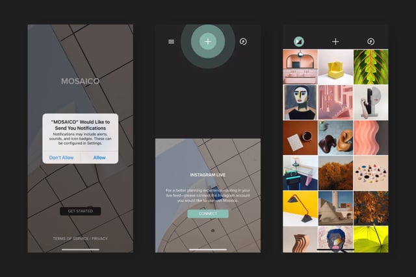
Task: Choose Don't Allow in notification dialog
Action: click(x=61, y=158)
